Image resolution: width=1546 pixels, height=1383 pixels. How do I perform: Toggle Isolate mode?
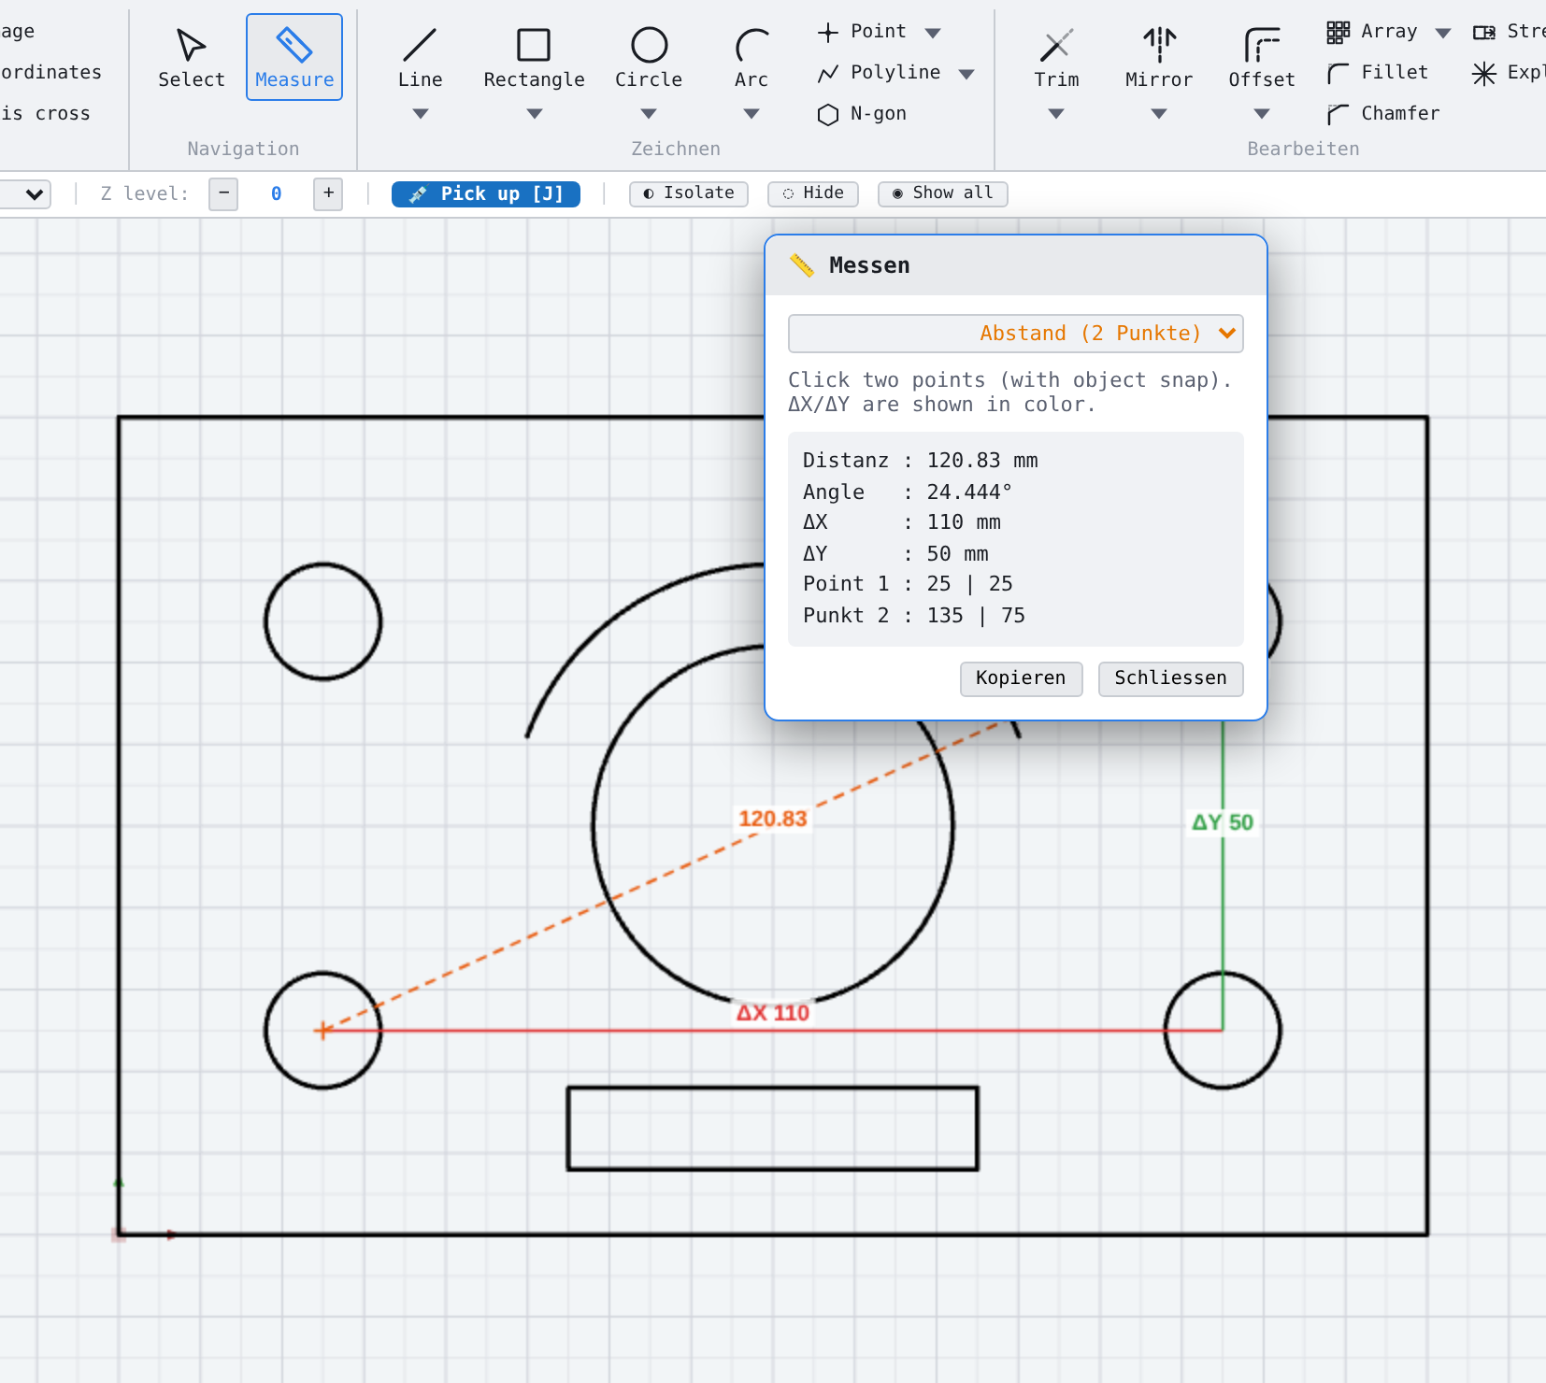689,193
